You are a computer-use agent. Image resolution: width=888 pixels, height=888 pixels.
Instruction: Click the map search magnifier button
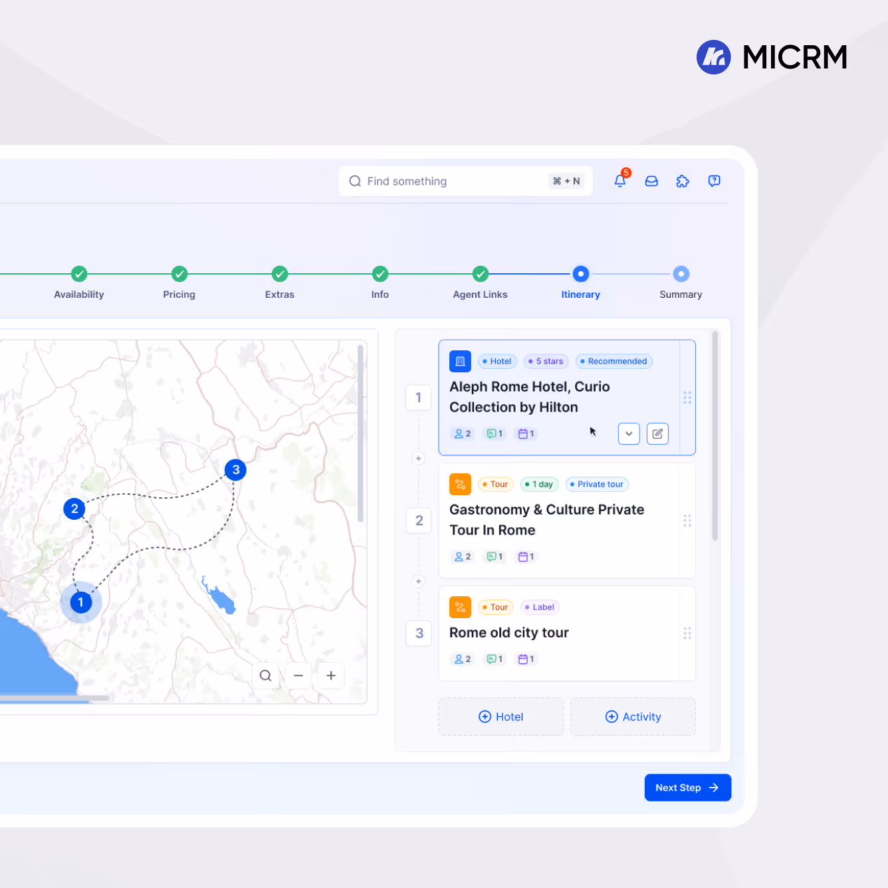[265, 675]
